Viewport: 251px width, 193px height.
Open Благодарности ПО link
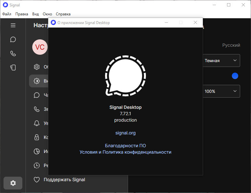click(125, 146)
